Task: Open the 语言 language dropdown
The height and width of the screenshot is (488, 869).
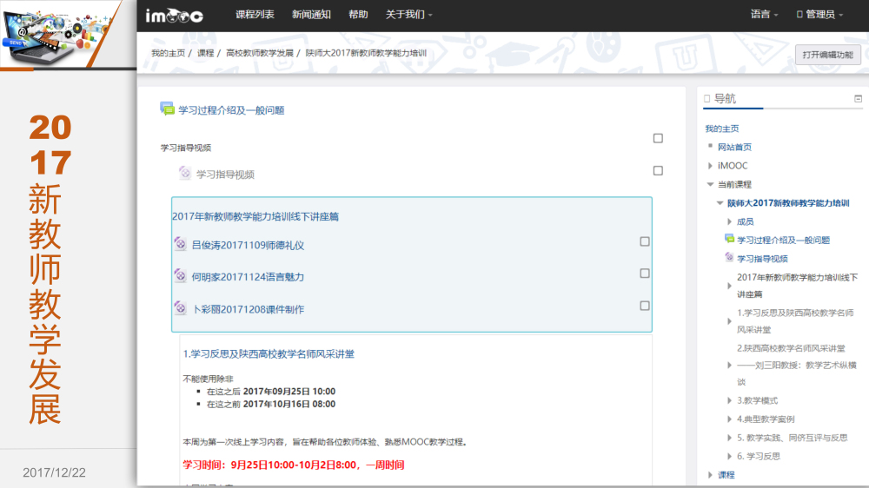Action: (764, 15)
